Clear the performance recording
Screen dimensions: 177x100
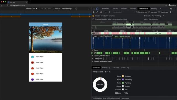(x=101, y=12)
